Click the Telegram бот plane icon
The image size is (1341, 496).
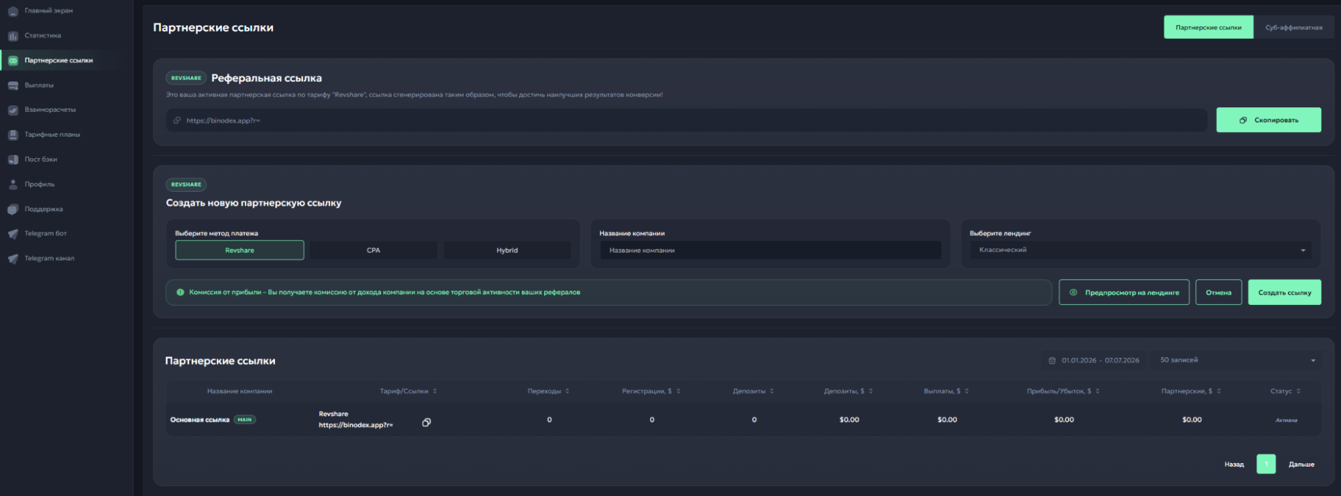pyautogui.click(x=13, y=234)
